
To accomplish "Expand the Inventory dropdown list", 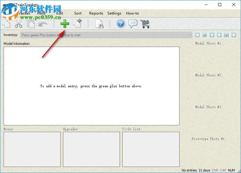I will point(189,35).
